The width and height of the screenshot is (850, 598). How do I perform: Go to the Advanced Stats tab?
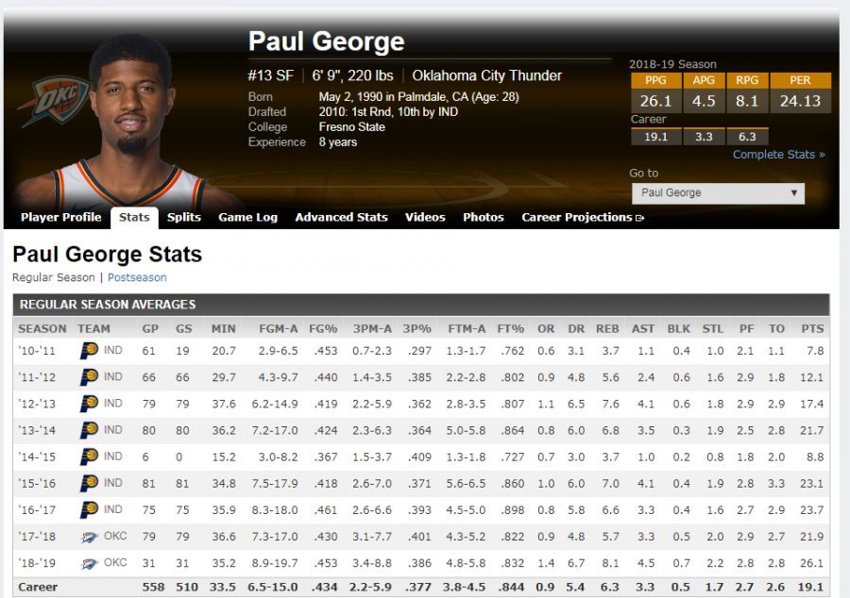click(x=342, y=217)
